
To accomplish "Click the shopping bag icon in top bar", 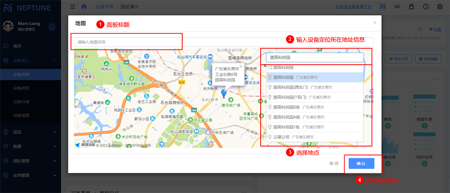I will (x=411, y=7).
